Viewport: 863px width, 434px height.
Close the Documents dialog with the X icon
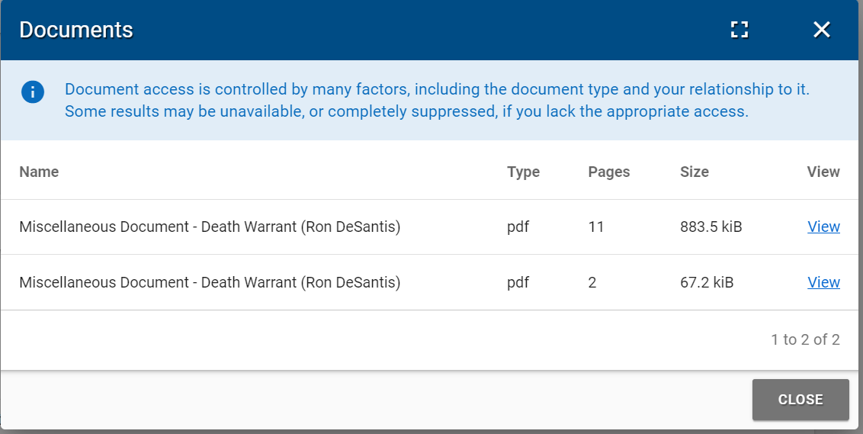(x=821, y=30)
